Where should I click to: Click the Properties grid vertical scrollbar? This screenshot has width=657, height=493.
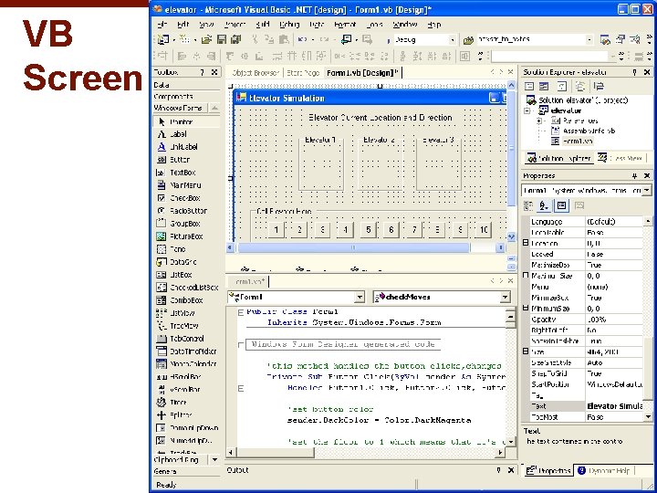(648, 319)
